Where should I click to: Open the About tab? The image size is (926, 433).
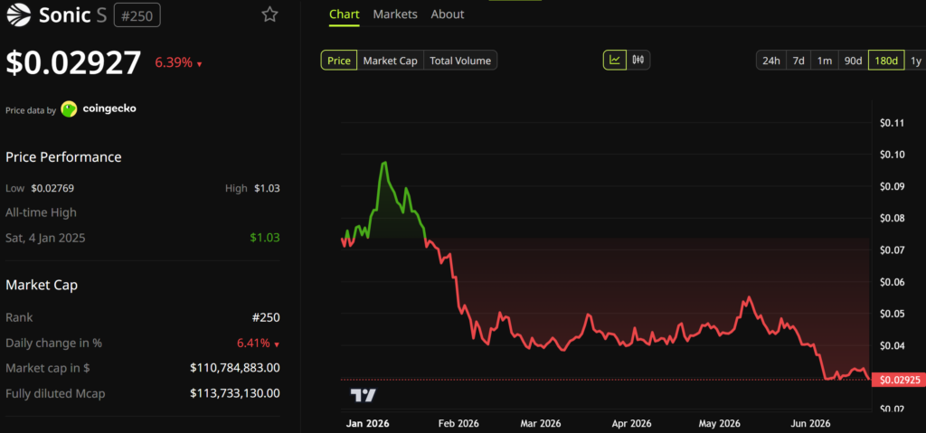pyautogui.click(x=447, y=14)
